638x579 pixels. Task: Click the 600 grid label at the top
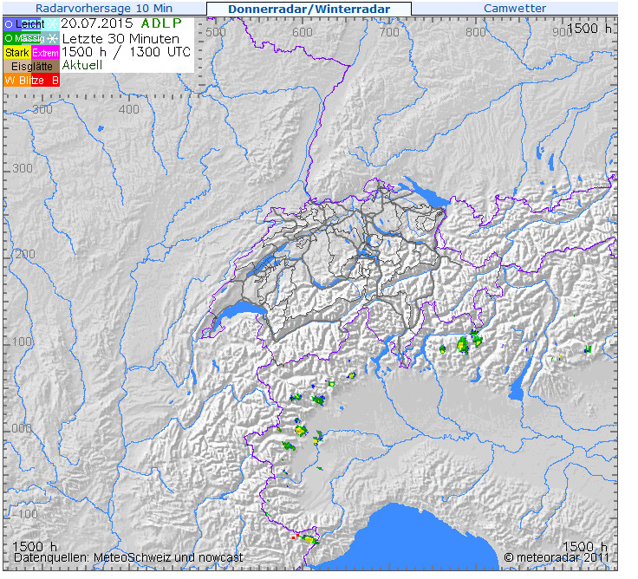tap(303, 32)
